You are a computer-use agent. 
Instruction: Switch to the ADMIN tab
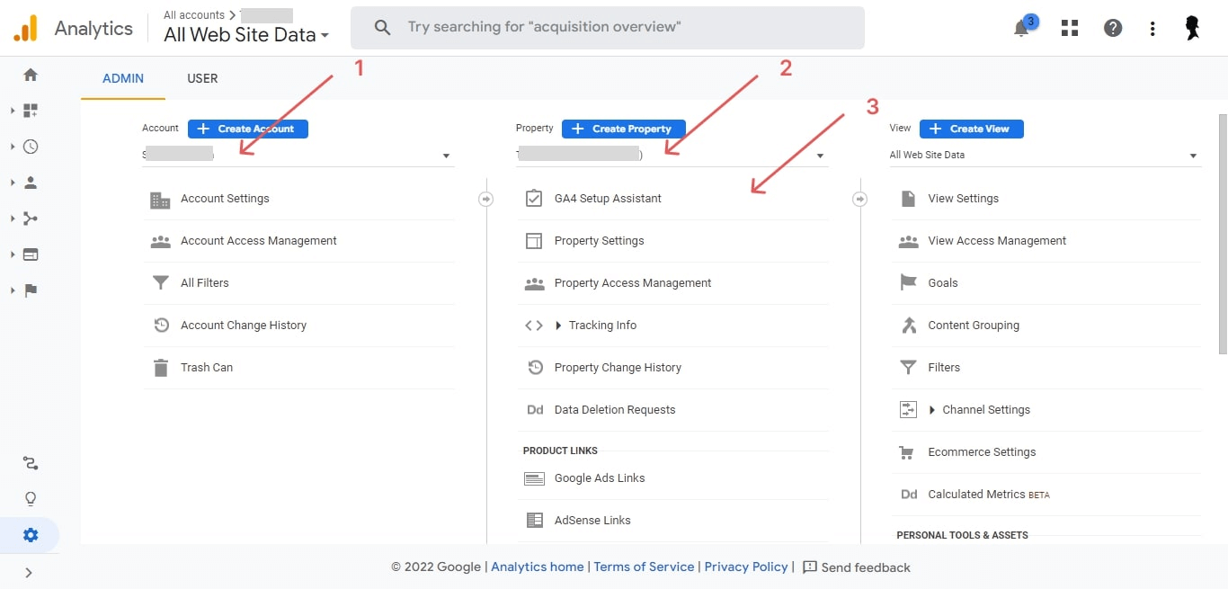click(x=123, y=78)
